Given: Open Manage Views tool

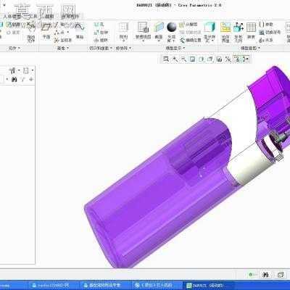Looking at the screenshot, I should click(x=143, y=30).
